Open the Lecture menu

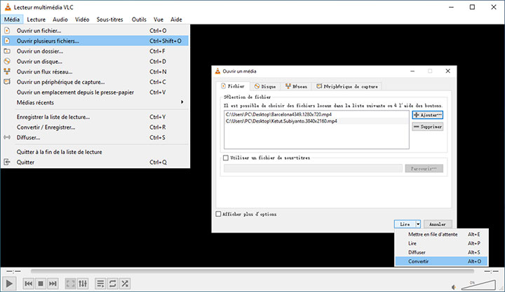[36, 20]
